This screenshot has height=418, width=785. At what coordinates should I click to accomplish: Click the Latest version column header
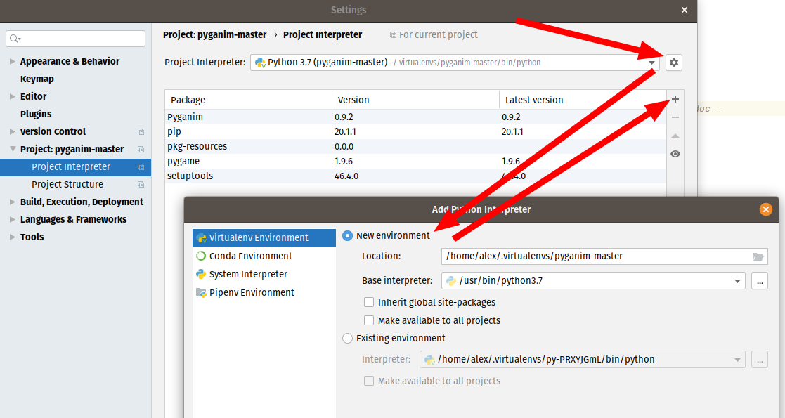click(x=583, y=100)
